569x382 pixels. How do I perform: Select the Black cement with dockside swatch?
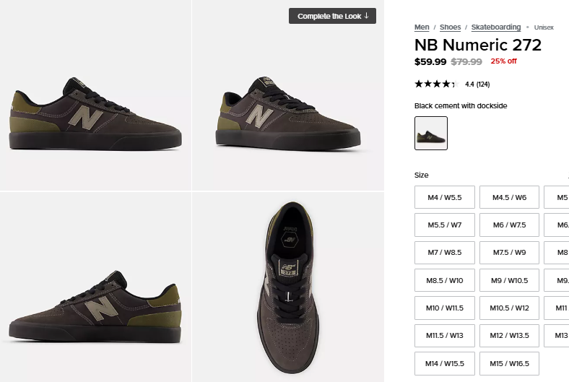[x=431, y=133]
